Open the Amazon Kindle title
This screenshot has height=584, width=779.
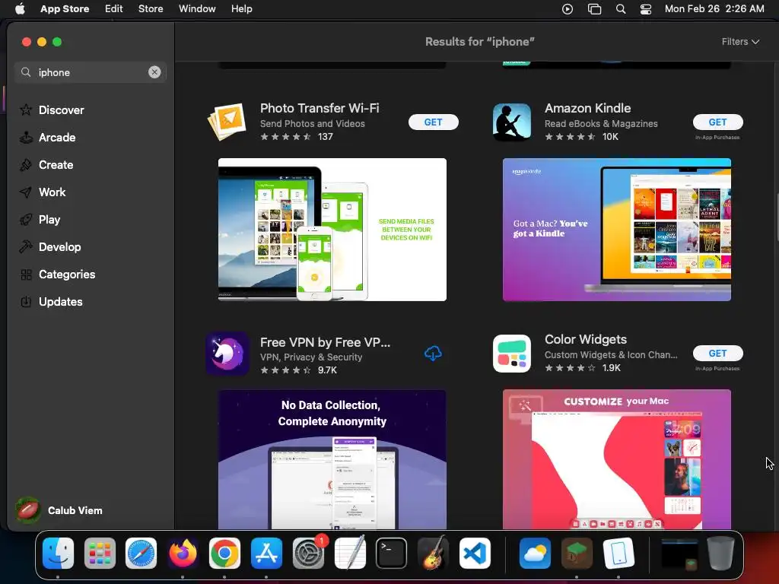coord(588,108)
